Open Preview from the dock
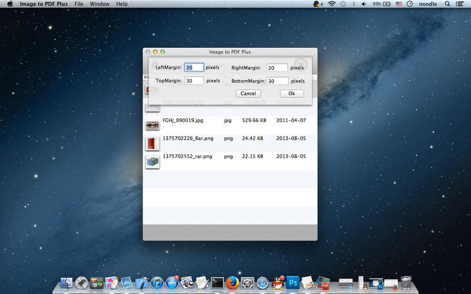 tap(187, 283)
